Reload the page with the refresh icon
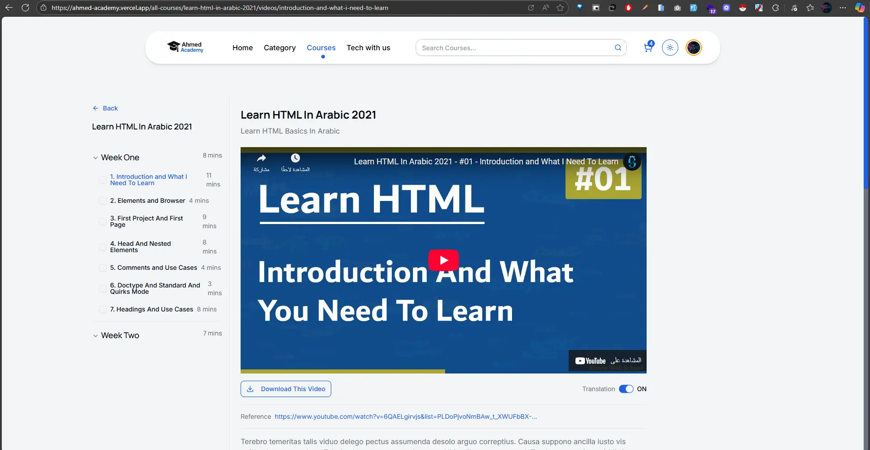The image size is (870, 450). (25, 8)
